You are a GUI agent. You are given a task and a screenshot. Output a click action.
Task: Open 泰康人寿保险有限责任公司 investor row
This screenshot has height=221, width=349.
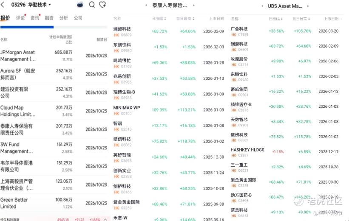tap(54, 129)
